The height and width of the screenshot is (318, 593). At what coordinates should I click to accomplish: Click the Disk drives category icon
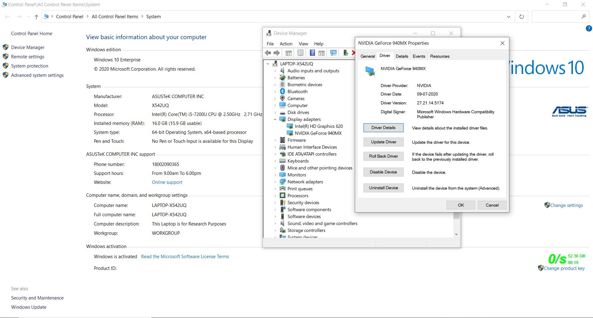coord(282,113)
